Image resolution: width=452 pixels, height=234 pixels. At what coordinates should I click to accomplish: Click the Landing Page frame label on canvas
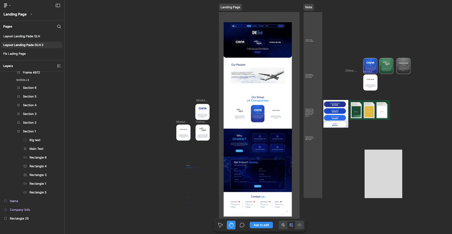tap(230, 7)
